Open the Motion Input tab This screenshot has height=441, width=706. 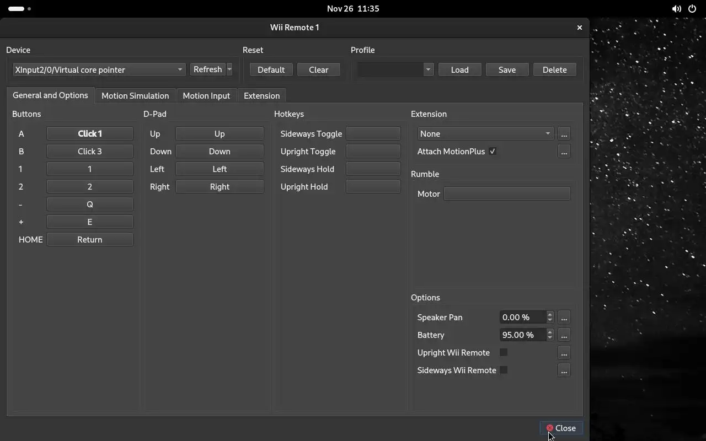(206, 96)
